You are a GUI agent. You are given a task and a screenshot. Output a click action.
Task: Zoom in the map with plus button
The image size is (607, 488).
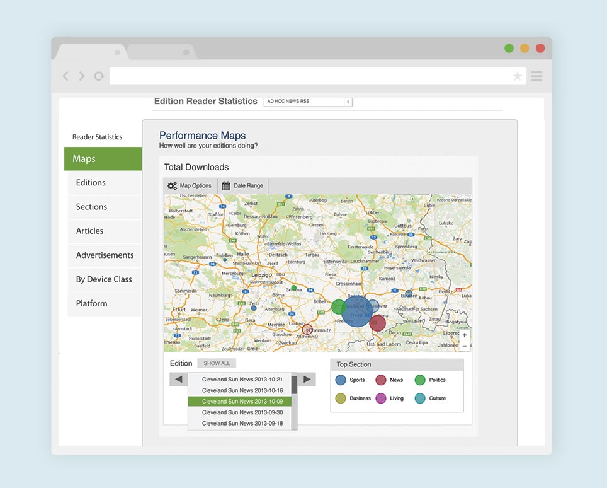pos(465,335)
